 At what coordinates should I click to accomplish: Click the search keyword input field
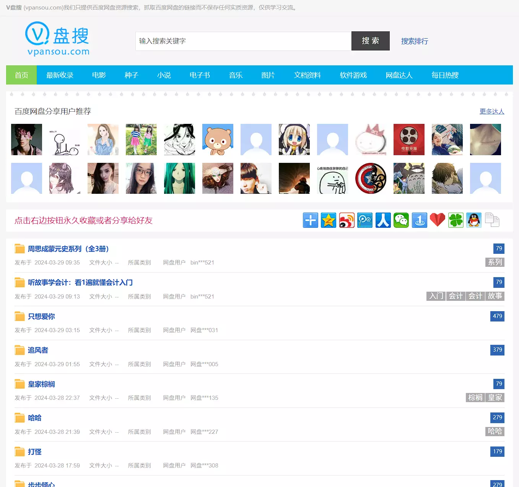point(243,41)
